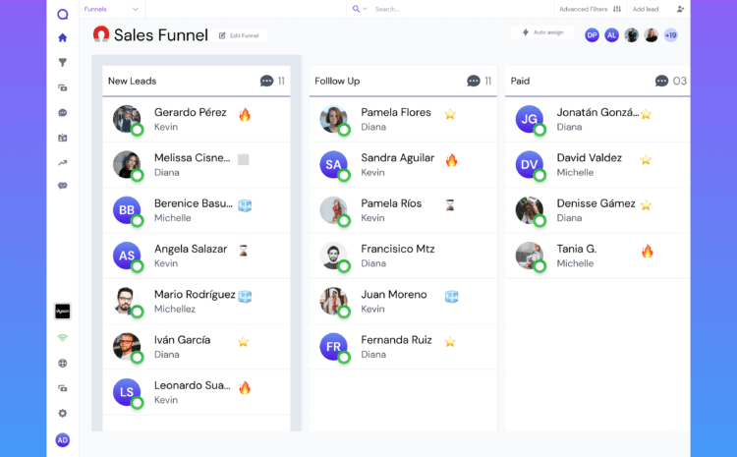Click the fire tag on Sandra Aguilar
The height and width of the screenshot is (457, 737).
451,160
